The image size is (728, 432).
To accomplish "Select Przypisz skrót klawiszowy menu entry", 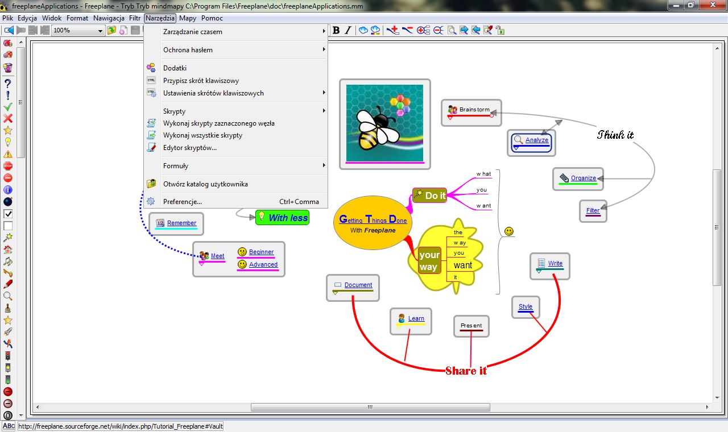I will [x=236, y=81].
